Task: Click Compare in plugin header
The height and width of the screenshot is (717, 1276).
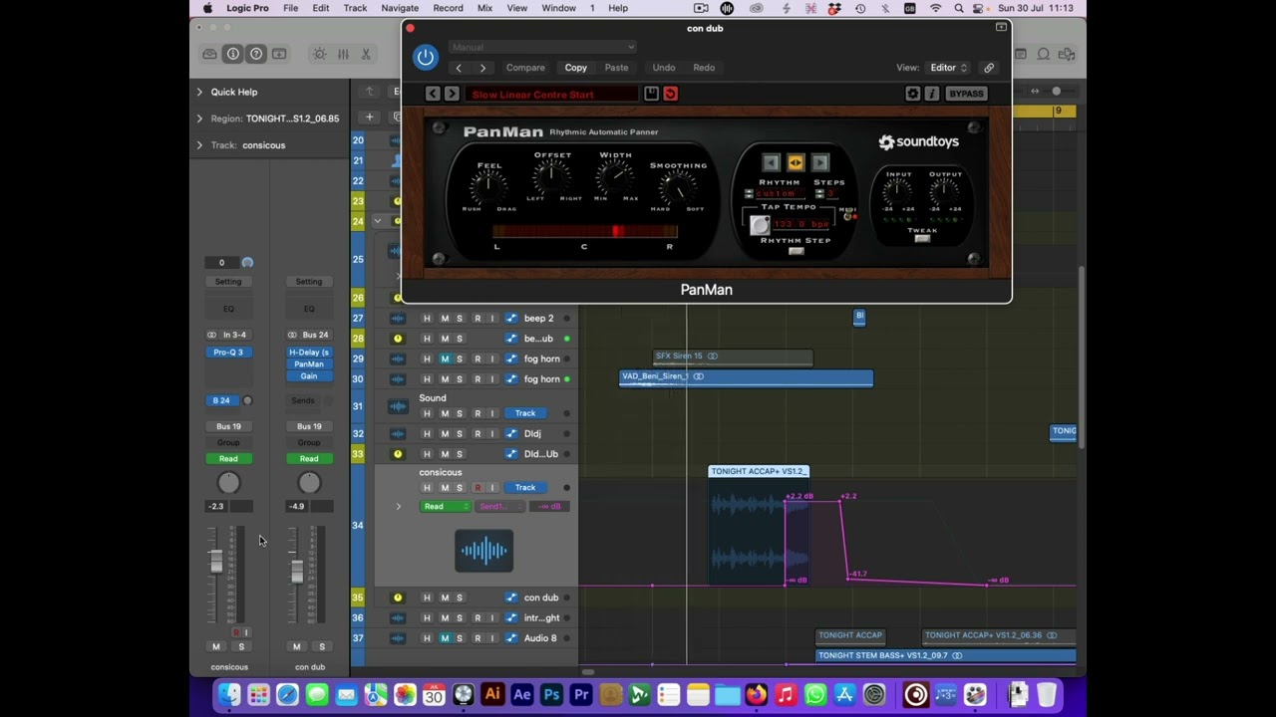Action: coord(525,68)
